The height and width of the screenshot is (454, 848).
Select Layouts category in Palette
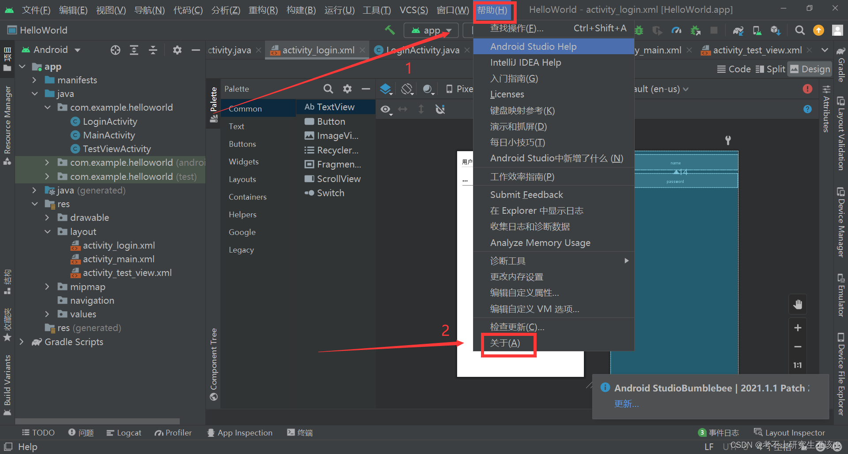(x=242, y=179)
